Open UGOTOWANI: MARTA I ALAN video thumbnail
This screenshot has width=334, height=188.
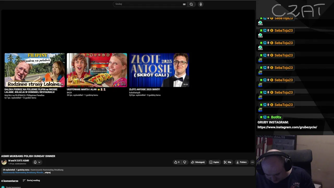[97, 70]
